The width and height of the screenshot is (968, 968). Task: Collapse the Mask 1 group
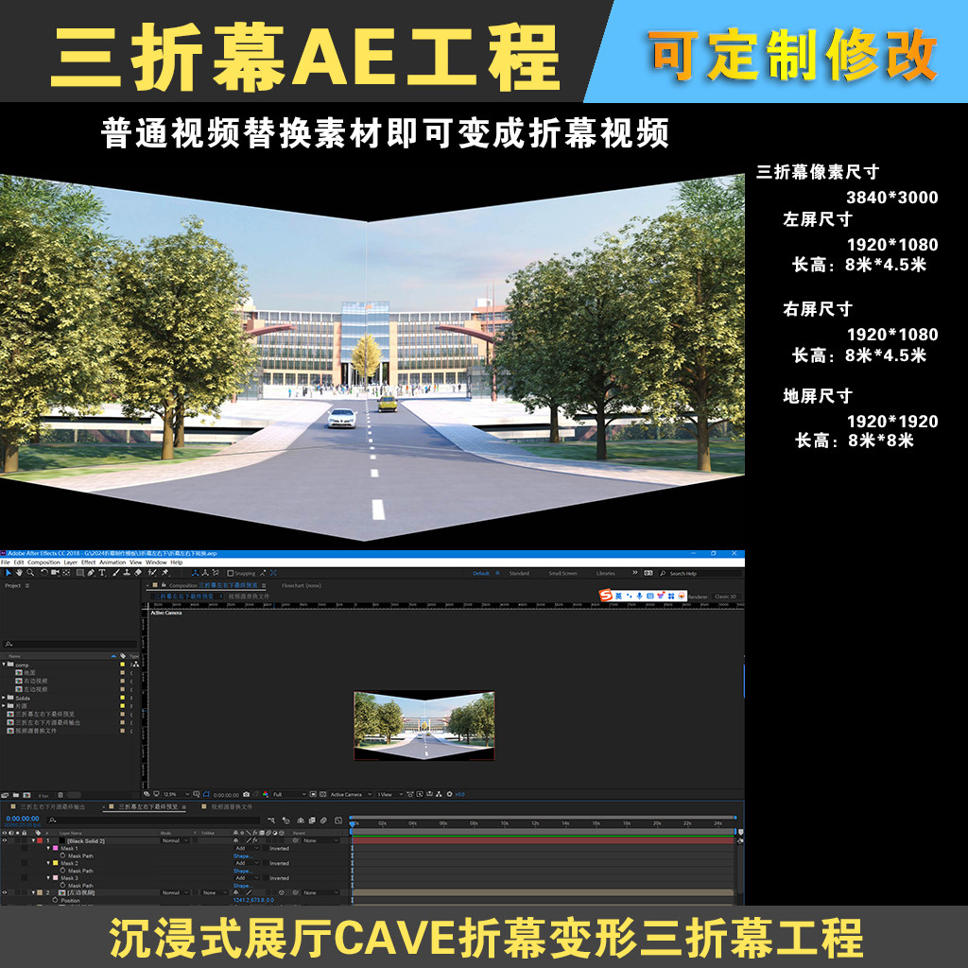pos(48,848)
